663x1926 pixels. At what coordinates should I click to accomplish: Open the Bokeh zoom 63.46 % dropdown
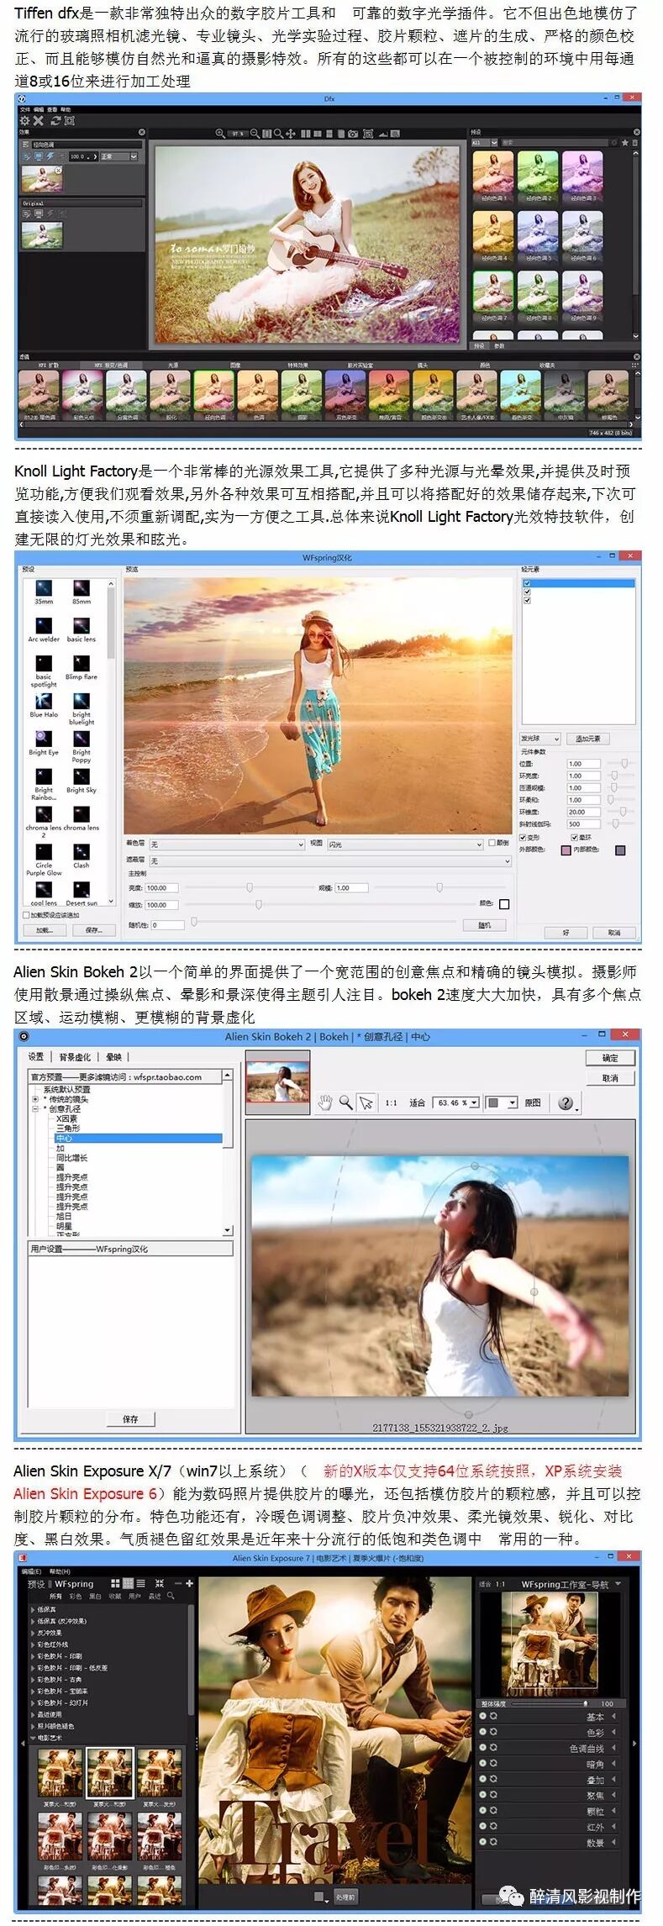click(458, 1102)
